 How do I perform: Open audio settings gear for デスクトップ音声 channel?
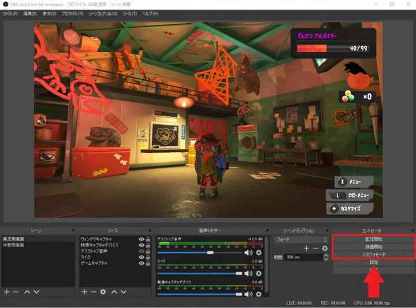(259, 253)
